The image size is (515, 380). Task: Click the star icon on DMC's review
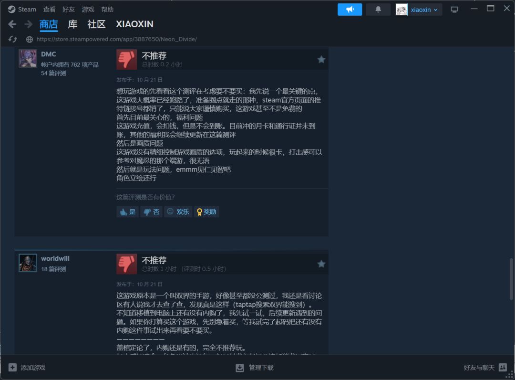(321, 60)
